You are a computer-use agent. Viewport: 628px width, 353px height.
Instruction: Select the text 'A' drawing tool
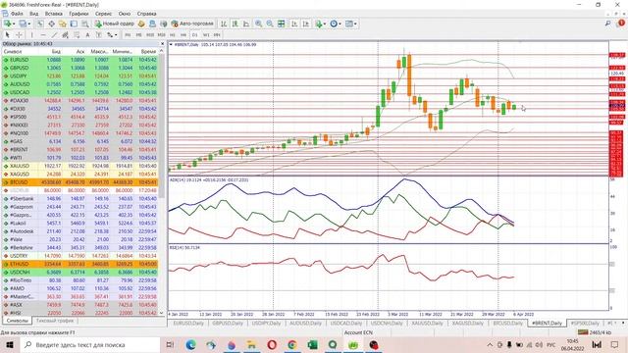click(x=87, y=35)
